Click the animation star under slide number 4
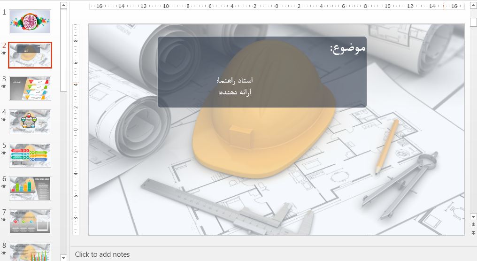 [4, 120]
